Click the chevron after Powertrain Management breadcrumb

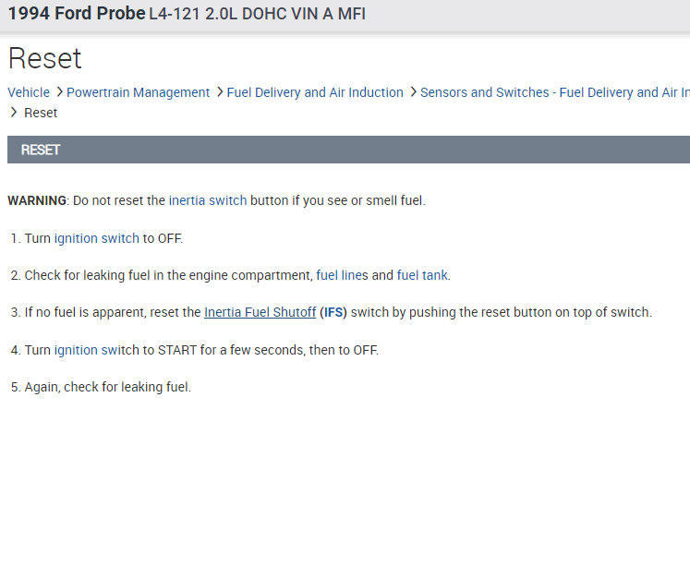point(219,92)
